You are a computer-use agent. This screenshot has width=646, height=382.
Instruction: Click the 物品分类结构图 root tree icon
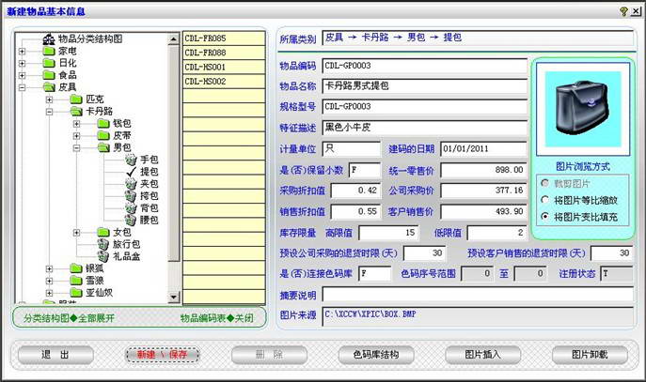(x=49, y=39)
